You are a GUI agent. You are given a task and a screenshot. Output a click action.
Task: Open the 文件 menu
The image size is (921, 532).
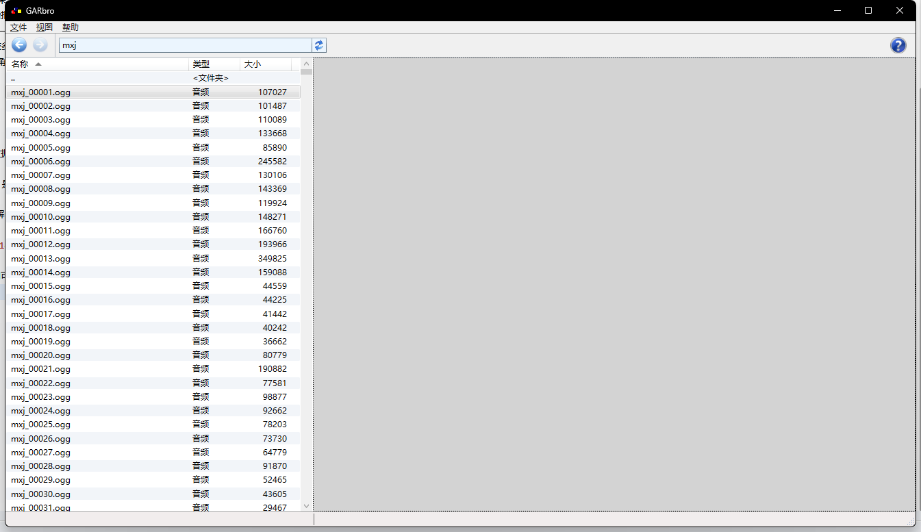tap(18, 27)
